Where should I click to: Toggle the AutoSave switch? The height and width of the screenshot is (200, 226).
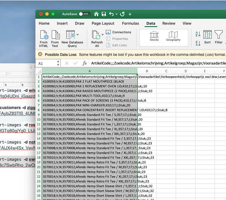coord(85,14)
